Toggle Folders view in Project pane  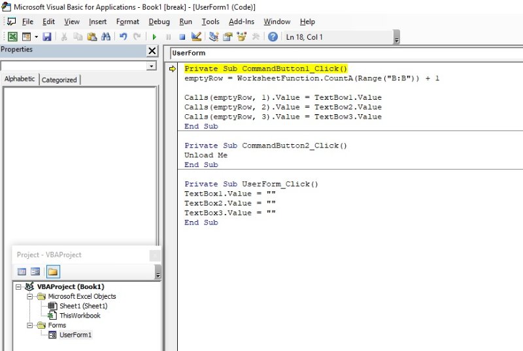pos(52,271)
